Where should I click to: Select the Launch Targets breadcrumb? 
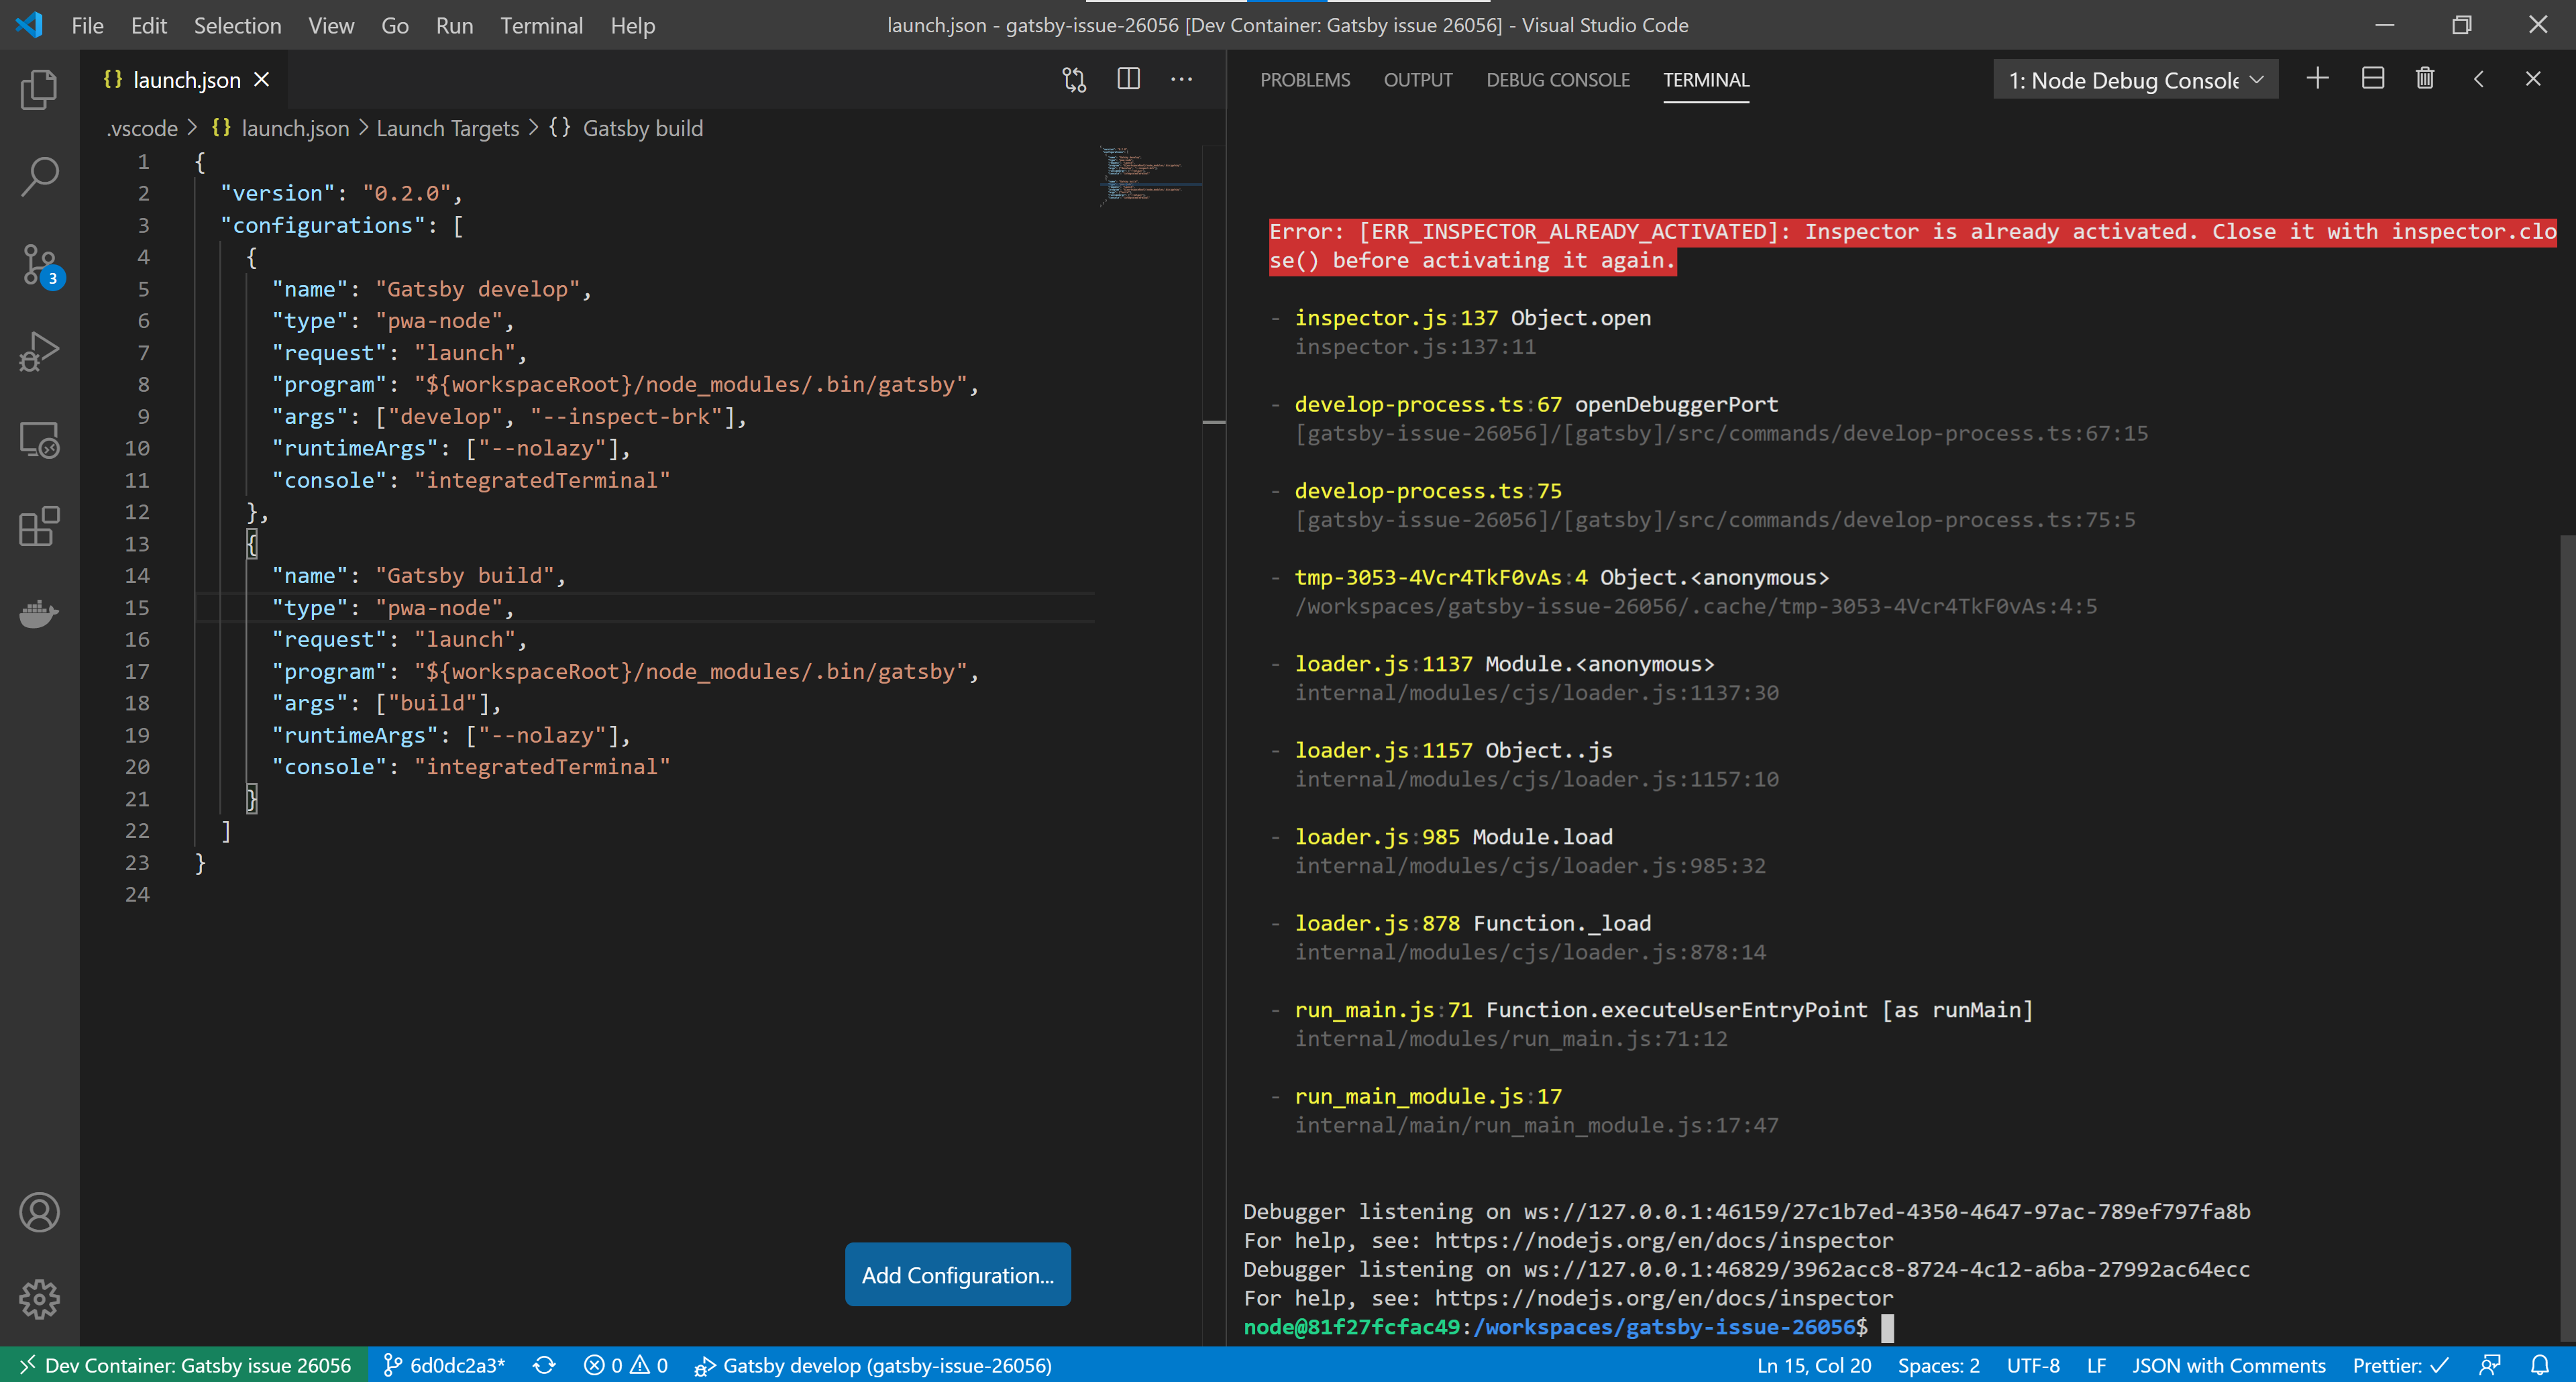pos(447,128)
